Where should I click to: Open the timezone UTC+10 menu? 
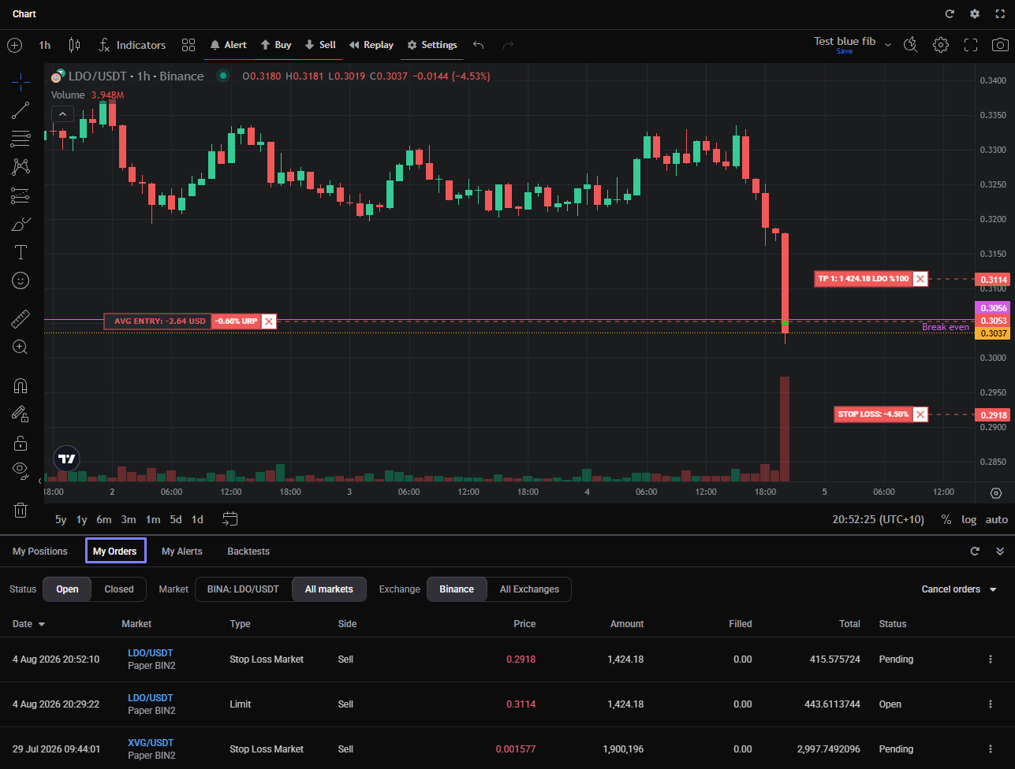[879, 519]
